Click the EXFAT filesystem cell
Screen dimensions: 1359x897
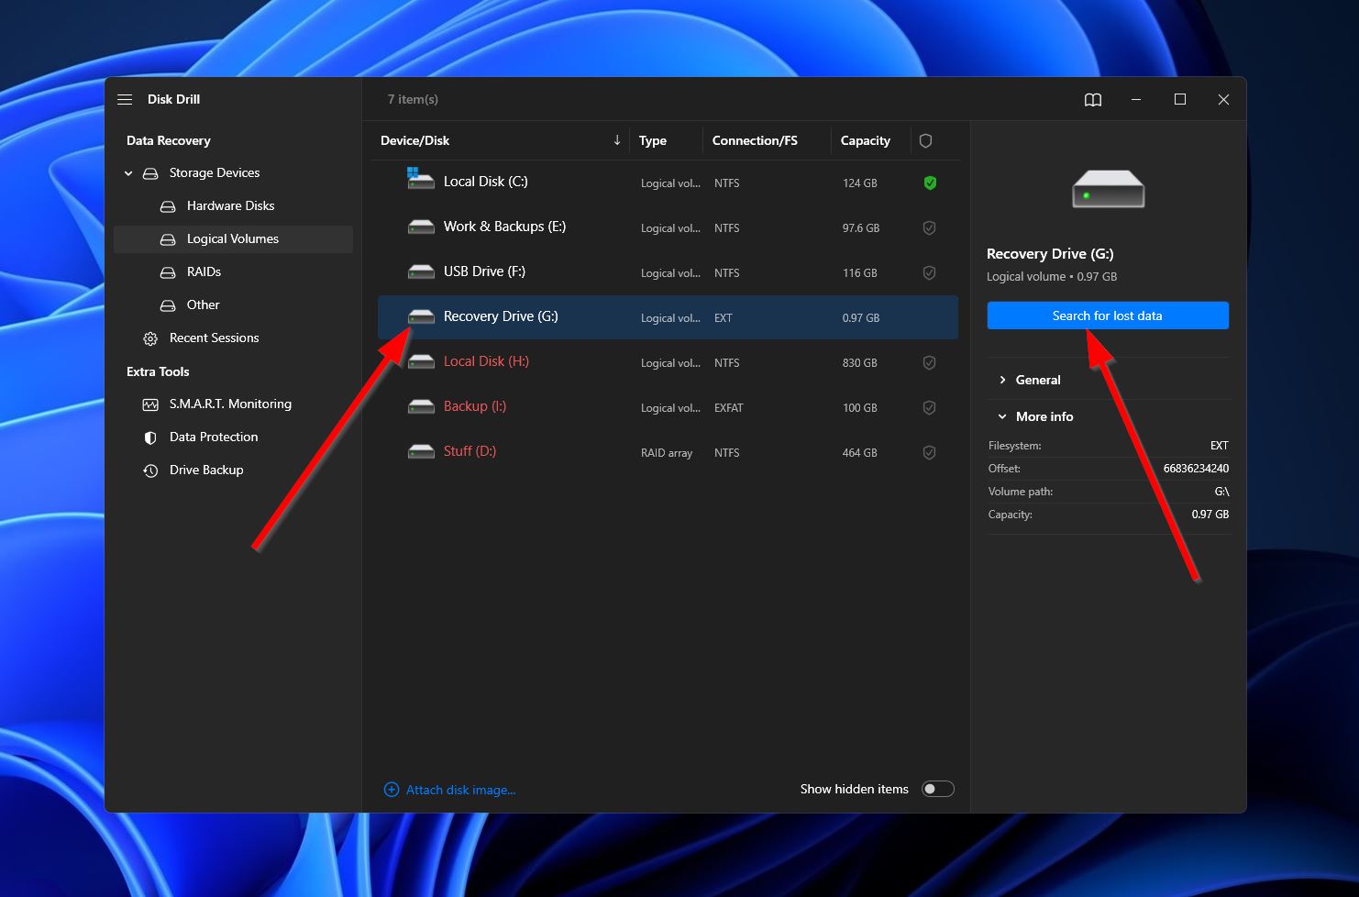[x=728, y=408]
